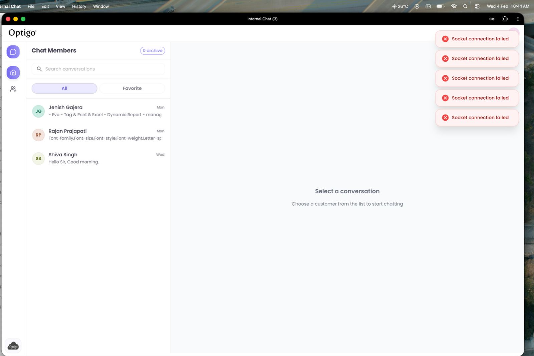534x356 pixels.
Task: Click the Optigo logo
Action: [x=22, y=33]
